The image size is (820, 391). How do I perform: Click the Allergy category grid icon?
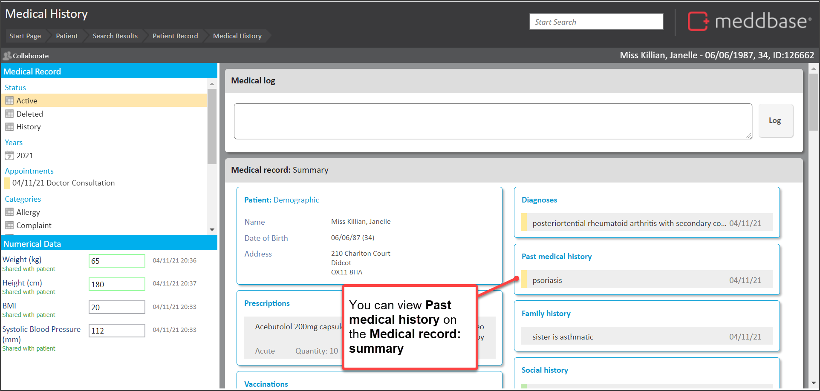[x=9, y=212]
